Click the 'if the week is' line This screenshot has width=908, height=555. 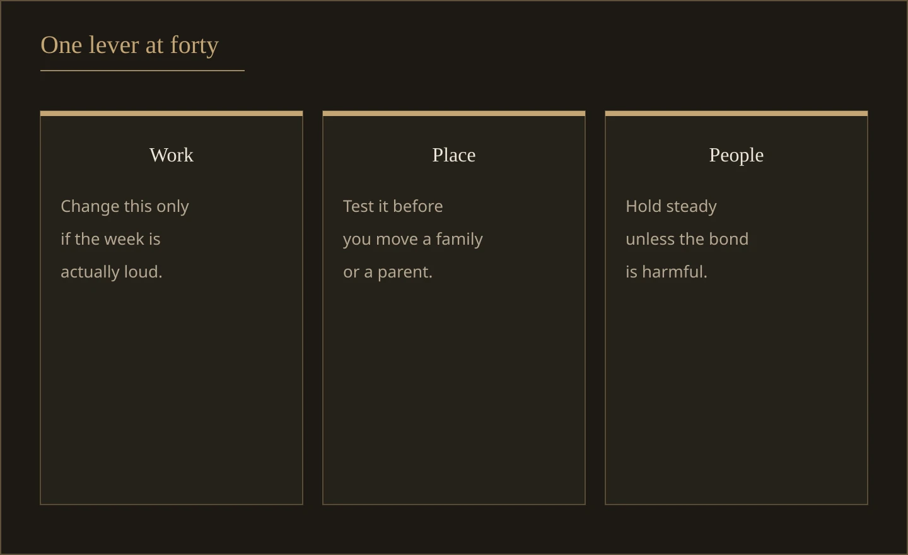(110, 239)
